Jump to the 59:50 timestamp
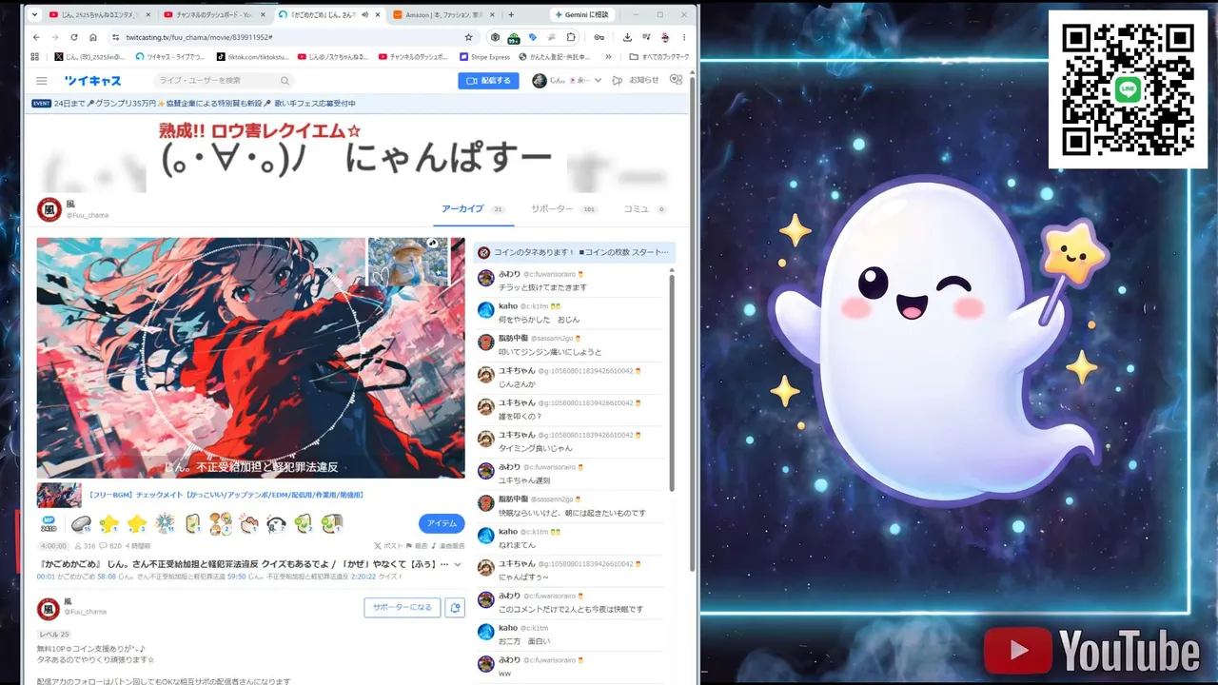Image resolution: width=1218 pixels, height=685 pixels. 236,577
